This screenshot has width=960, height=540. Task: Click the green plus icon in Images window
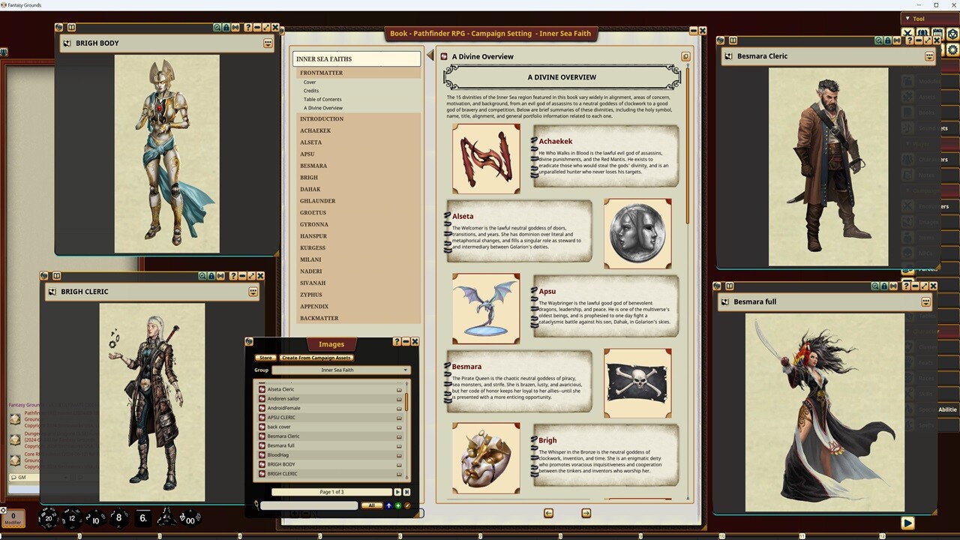coord(398,505)
